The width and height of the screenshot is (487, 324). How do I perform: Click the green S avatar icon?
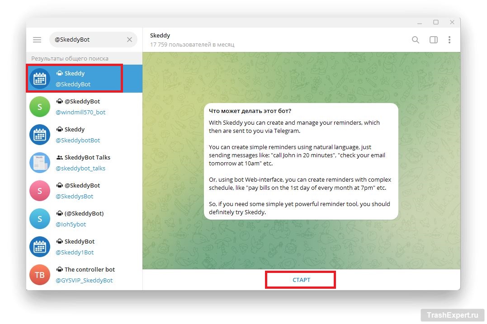coord(40,107)
